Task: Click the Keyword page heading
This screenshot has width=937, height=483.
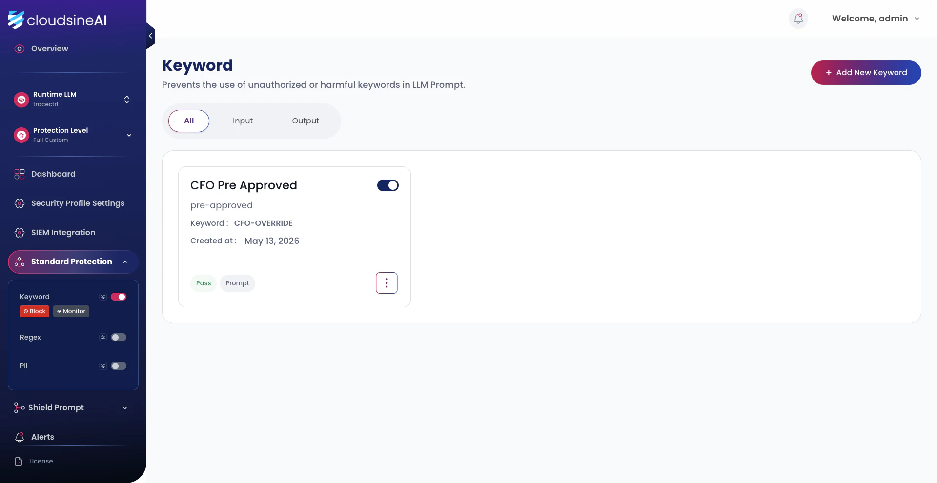Action: (198, 65)
